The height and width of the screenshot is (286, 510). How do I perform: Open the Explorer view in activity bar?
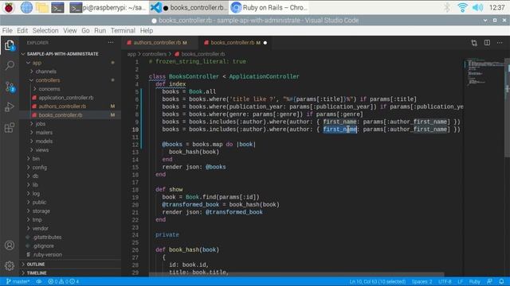click(10, 46)
